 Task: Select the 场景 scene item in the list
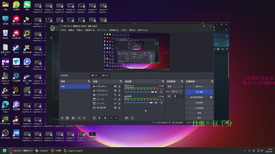75,87
